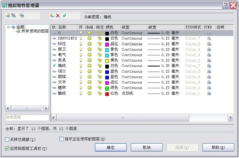Sort by the 颜色 column header
This screenshot has width=239, height=158.
(113, 27)
